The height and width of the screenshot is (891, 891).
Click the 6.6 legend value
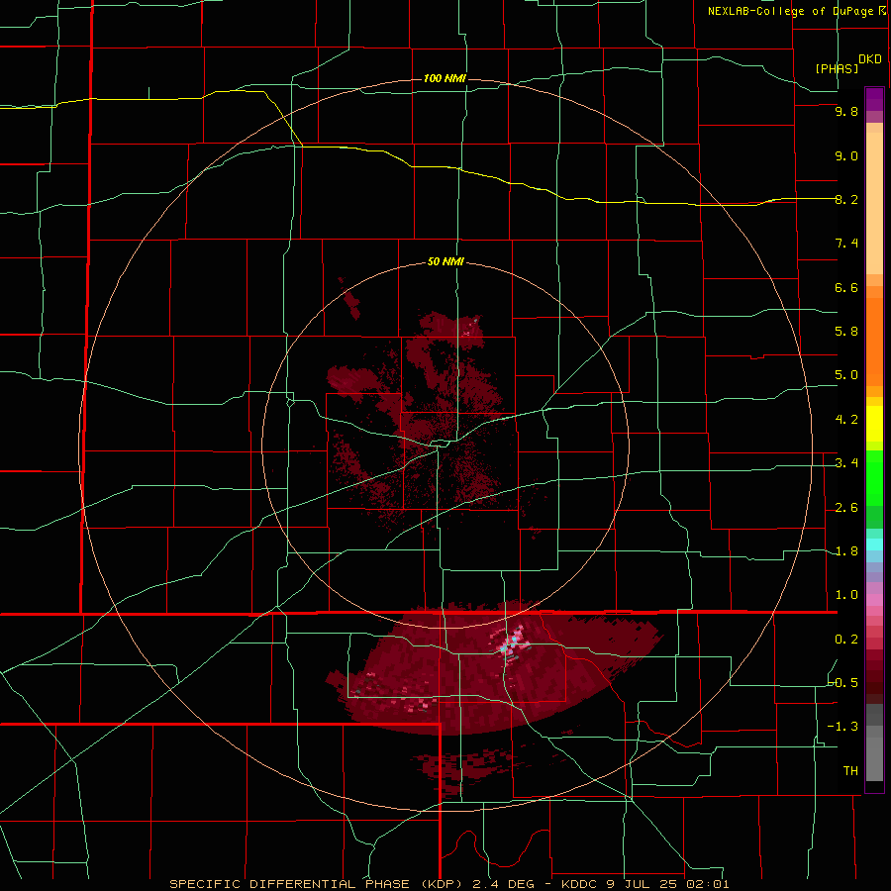point(846,288)
